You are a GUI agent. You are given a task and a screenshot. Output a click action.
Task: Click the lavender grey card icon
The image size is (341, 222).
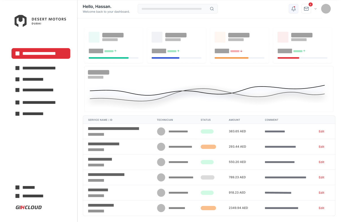[x=157, y=37]
